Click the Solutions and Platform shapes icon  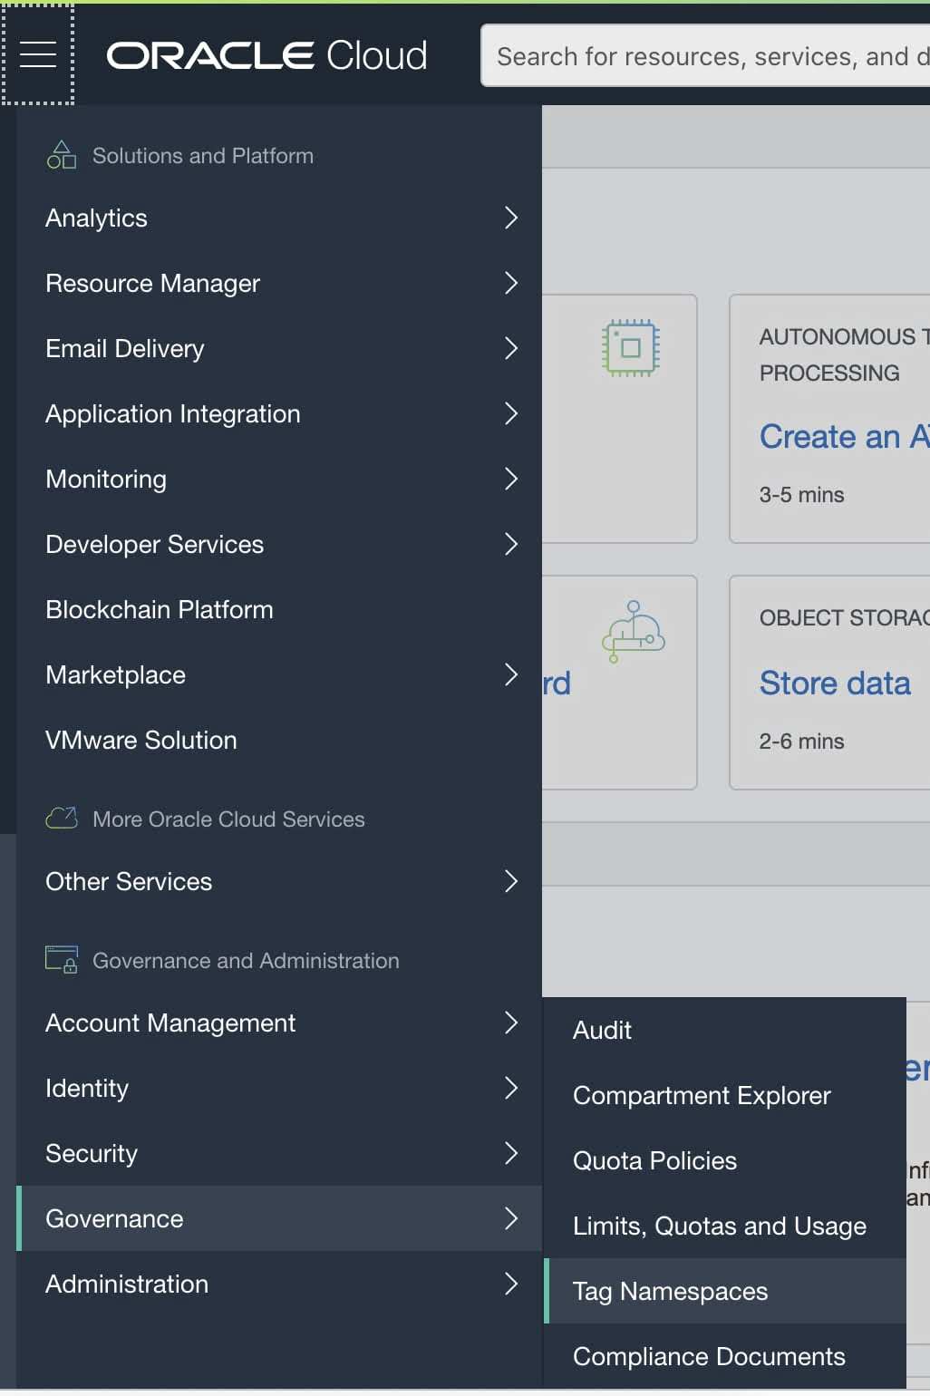pos(62,155)
